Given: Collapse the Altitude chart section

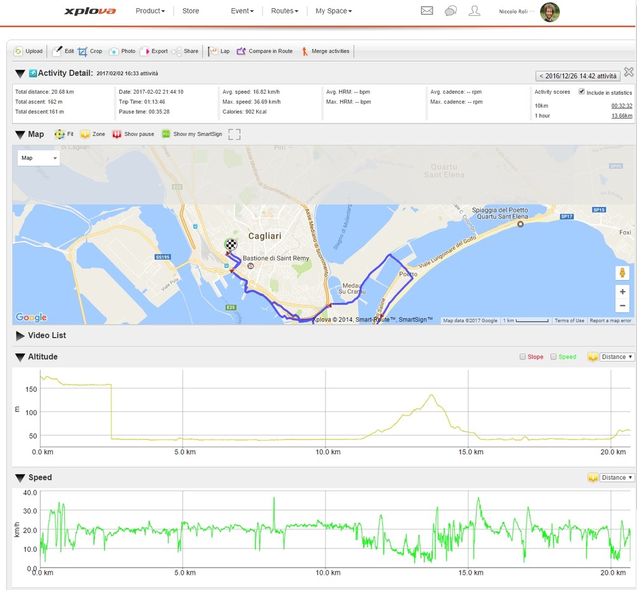Looking at the screenshot, I should coord(20,357).
